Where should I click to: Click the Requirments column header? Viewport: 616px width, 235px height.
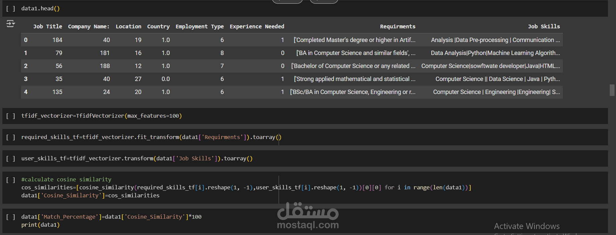tap(398, 26)
